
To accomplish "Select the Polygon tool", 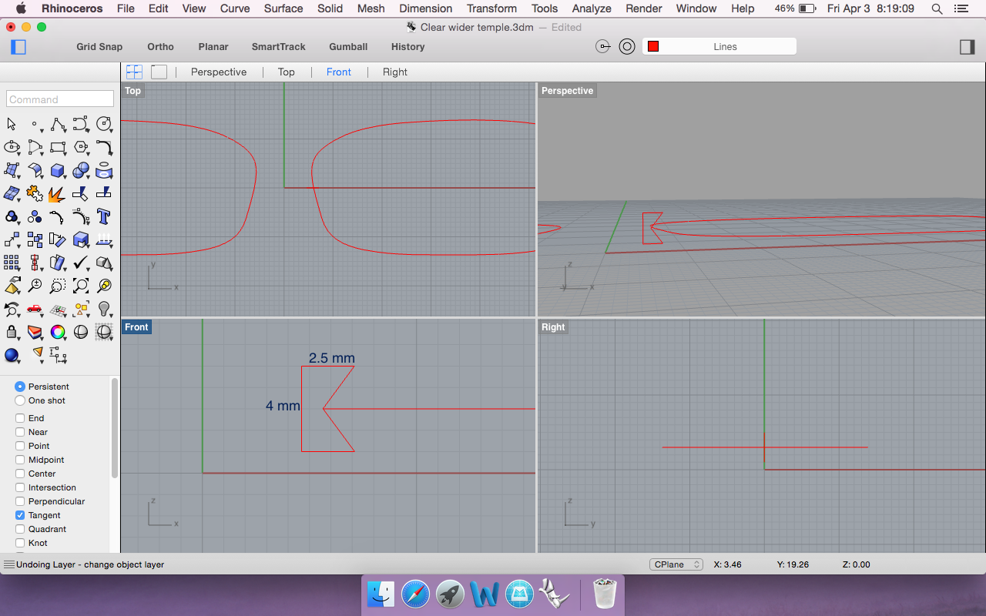I will click(x=81, y=147).
